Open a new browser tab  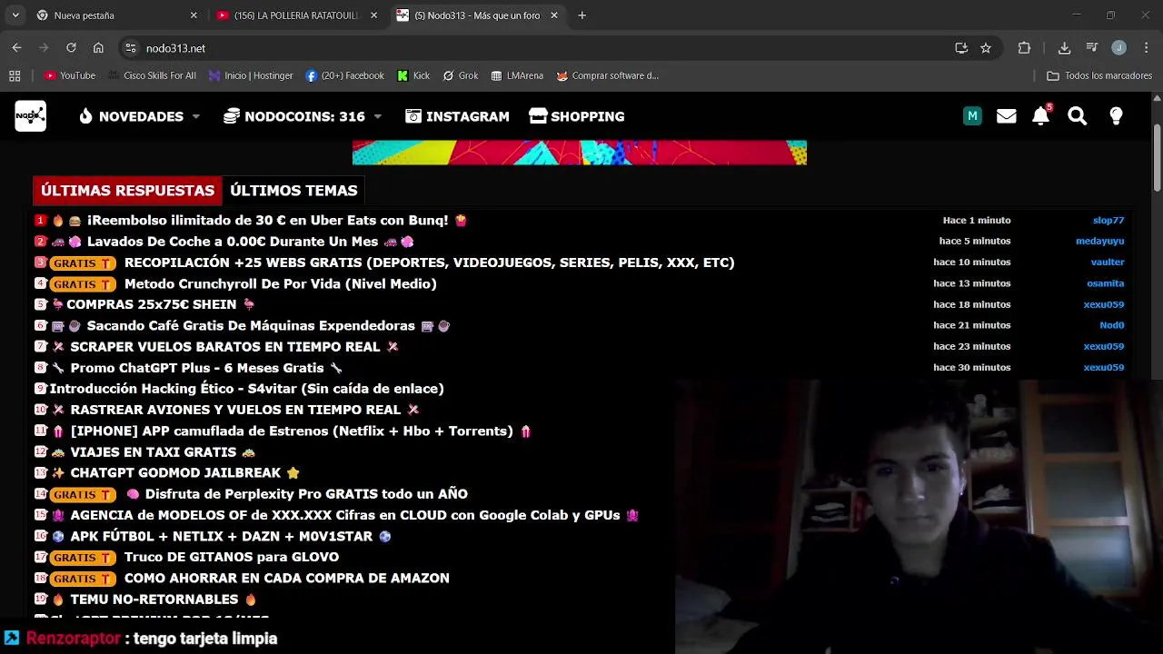point(582,15)
